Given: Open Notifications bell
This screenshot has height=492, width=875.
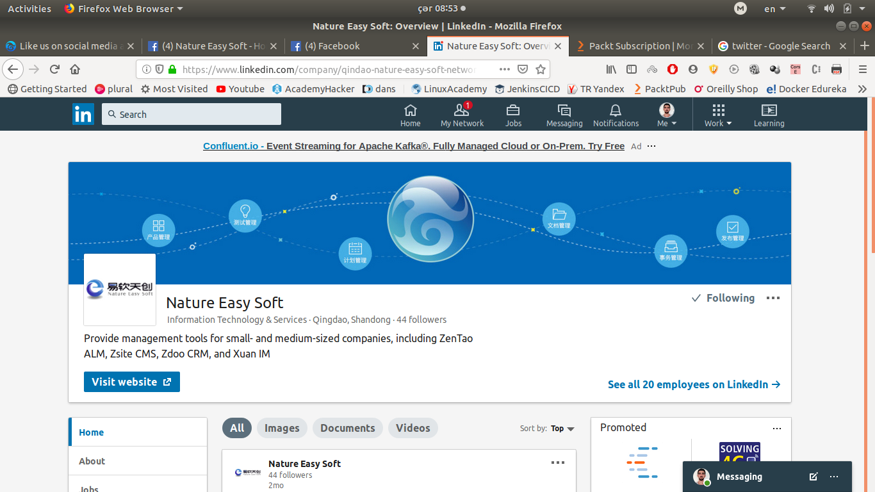Looking at the screenshot, I should 616,115.
